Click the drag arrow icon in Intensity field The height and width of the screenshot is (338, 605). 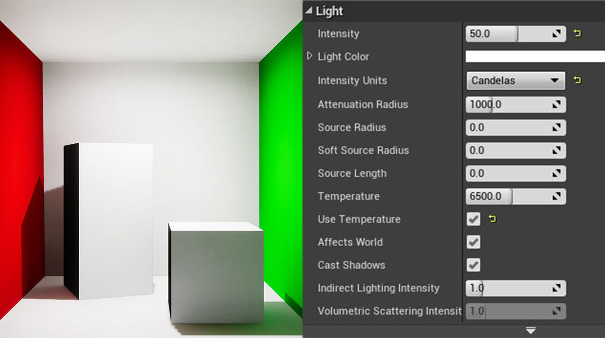[557, 34]
